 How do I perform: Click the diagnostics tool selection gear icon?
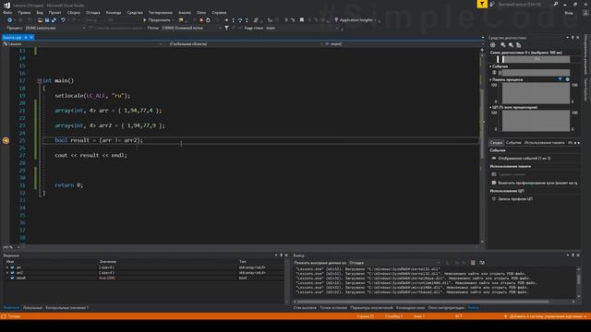[x=492, y=45]
